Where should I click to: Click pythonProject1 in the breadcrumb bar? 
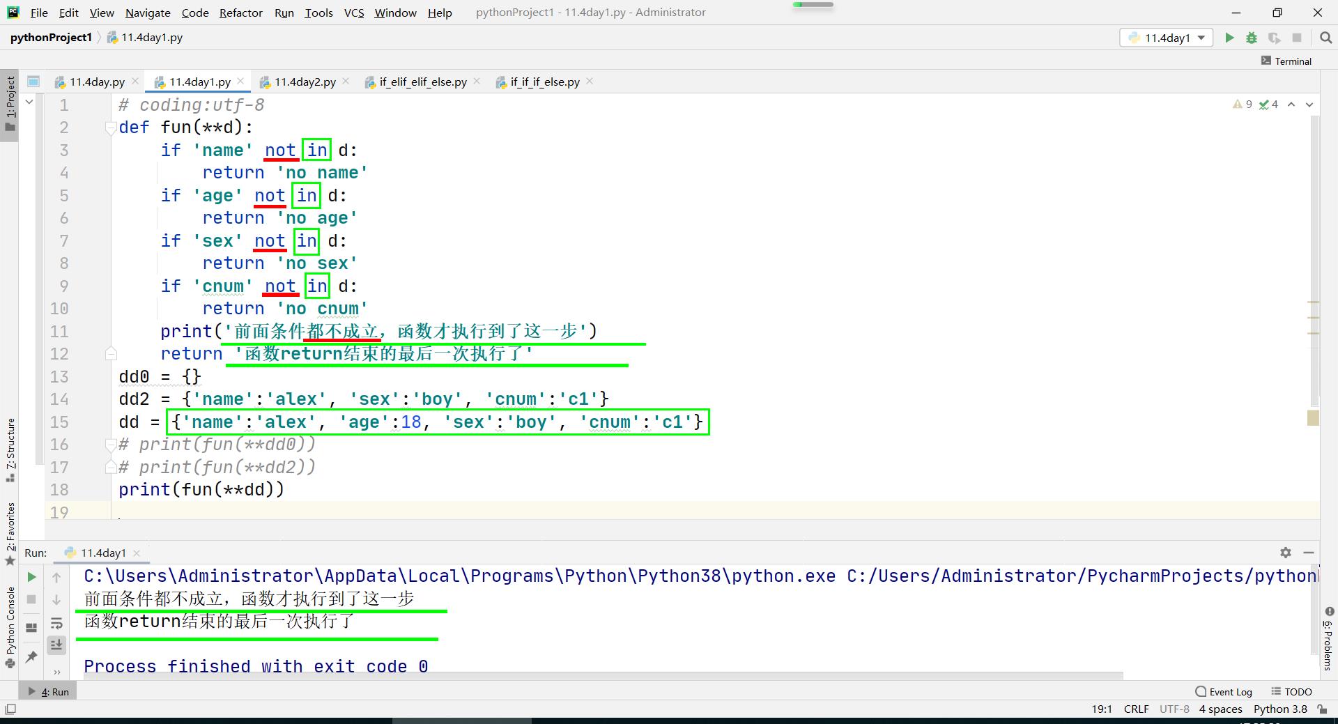(51, 38)
